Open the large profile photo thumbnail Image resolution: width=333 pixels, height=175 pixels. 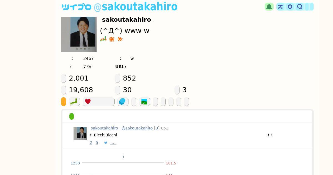tap(79, 34)
